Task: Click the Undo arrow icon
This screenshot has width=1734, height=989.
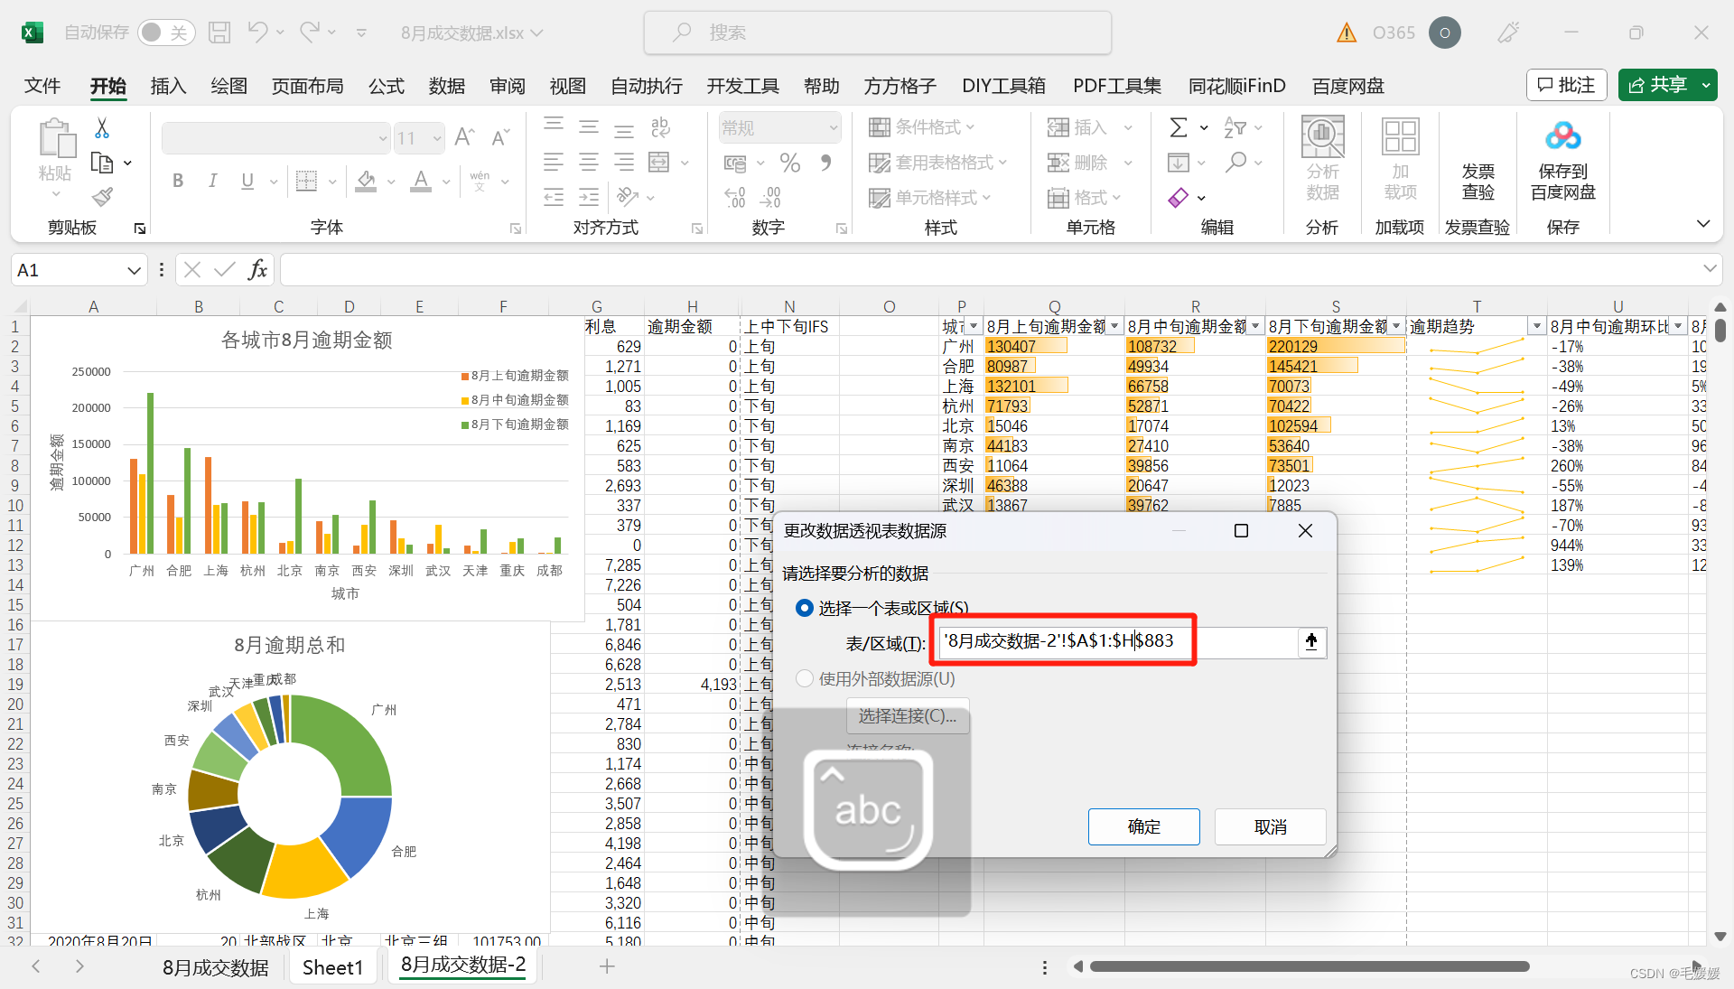Action: click(257, 33)
